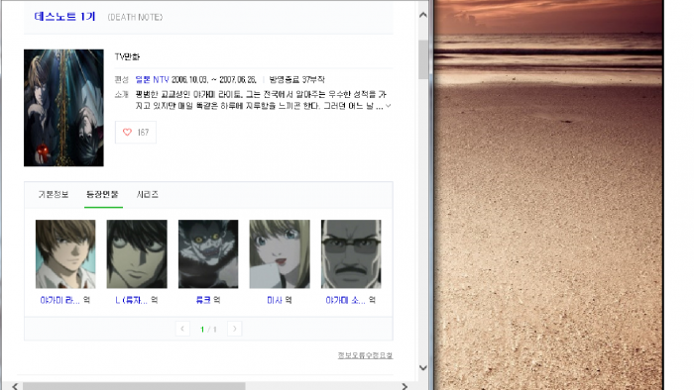The image size is (694, 390).
Task: Open the 기본정보 tab
Action: (54, 194)
